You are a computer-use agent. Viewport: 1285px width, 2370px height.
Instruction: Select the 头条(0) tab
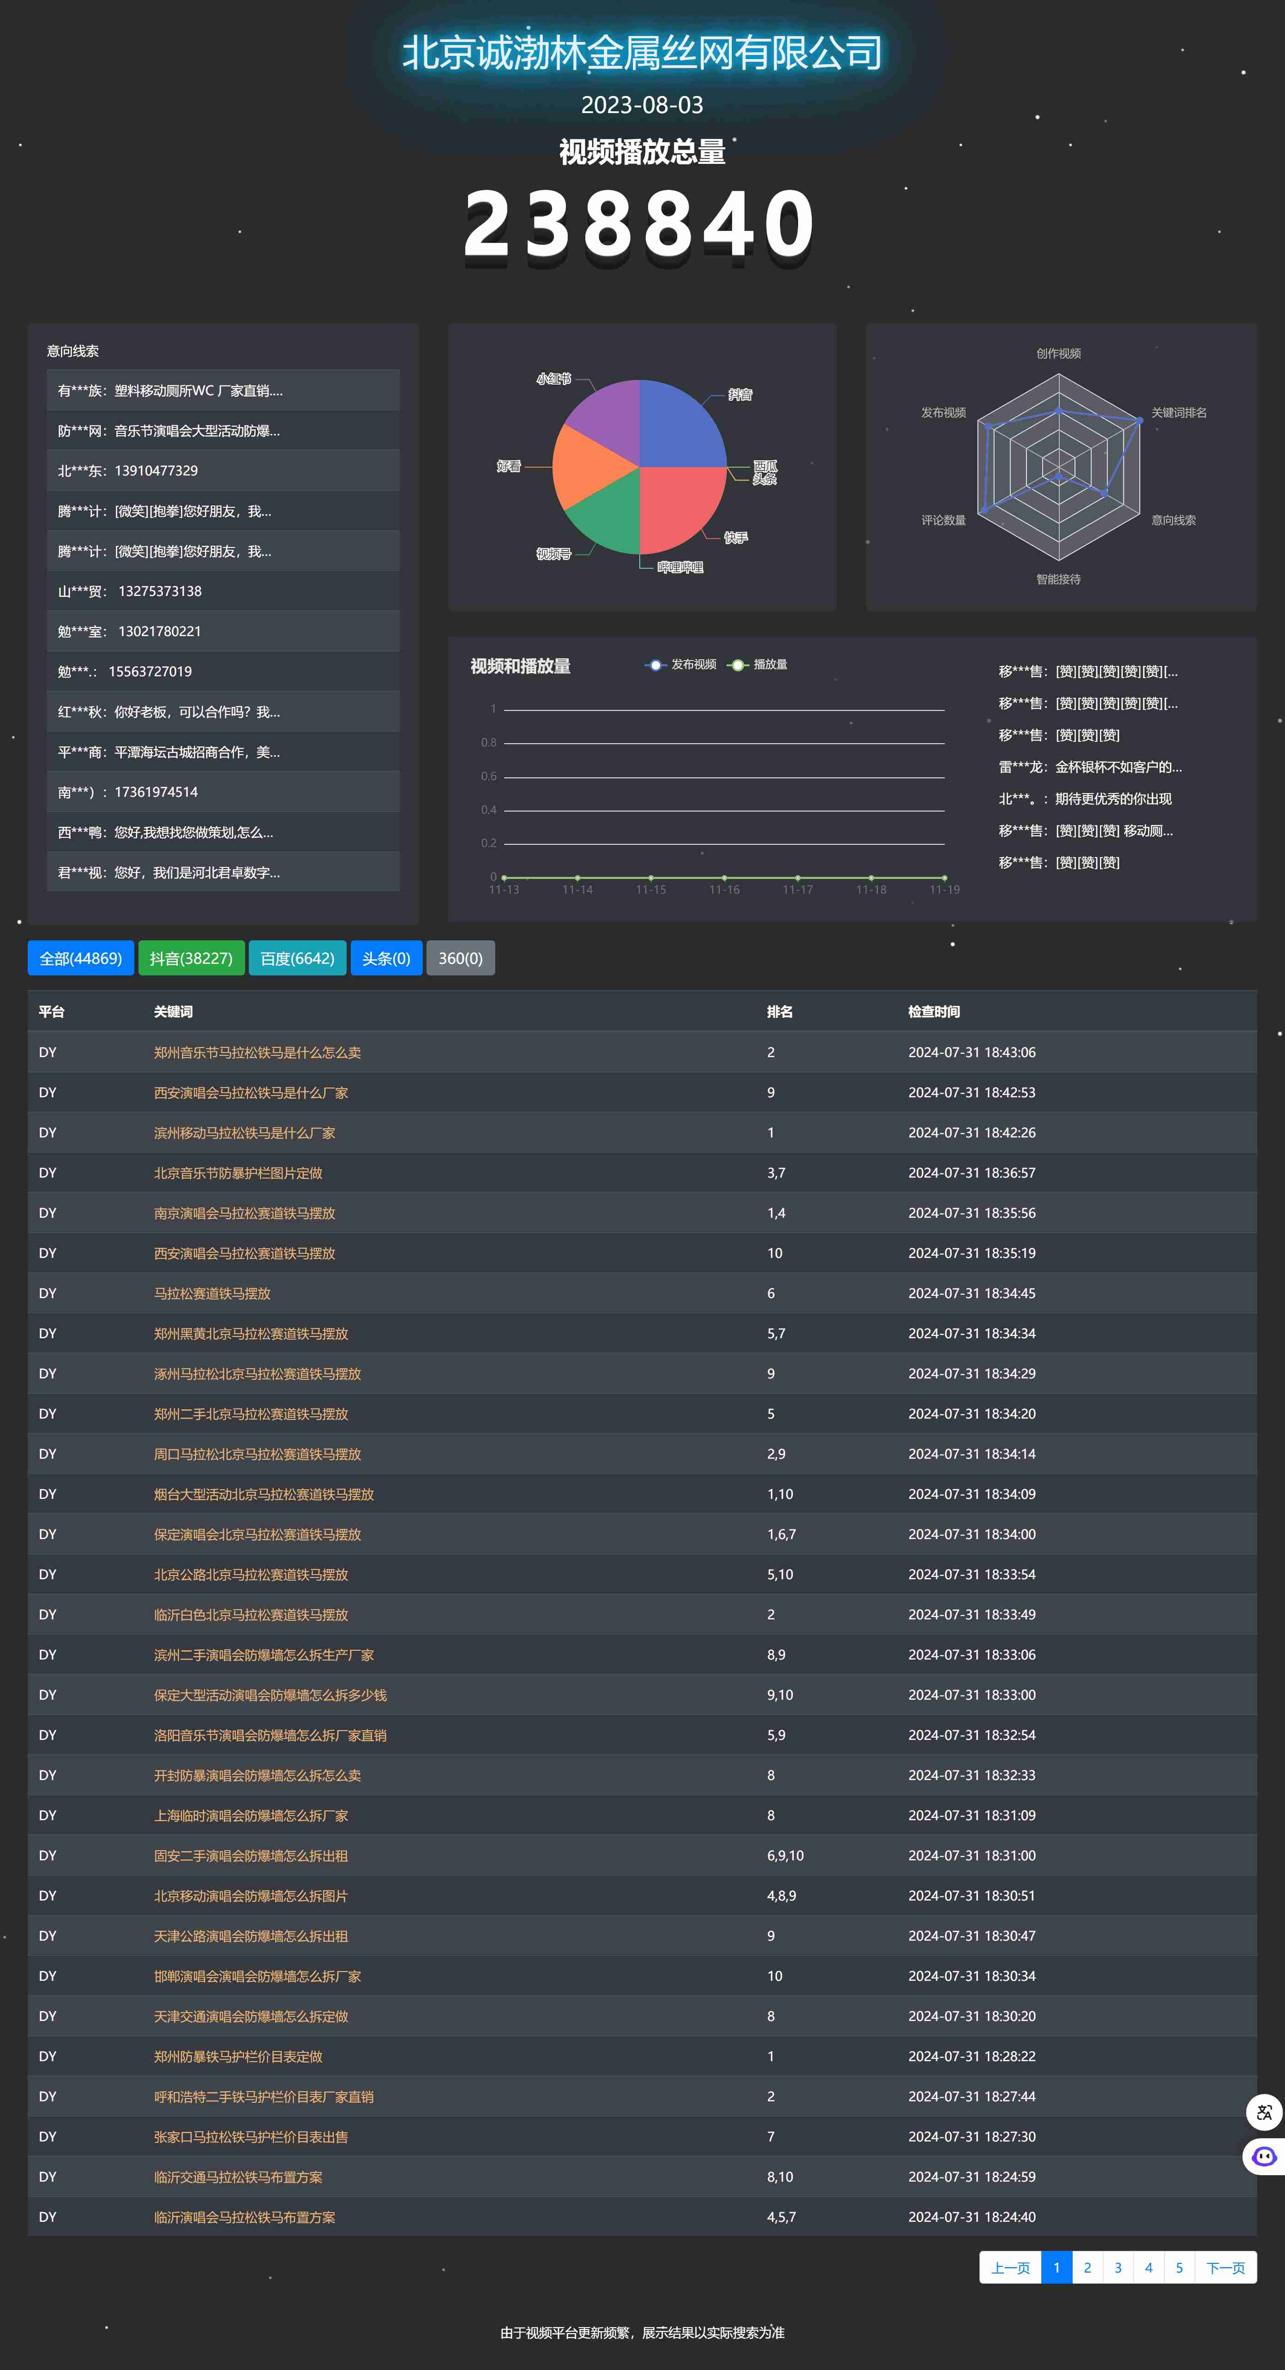click(386, 958)
